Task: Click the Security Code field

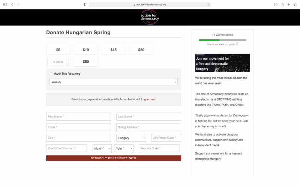Action: 159,148
